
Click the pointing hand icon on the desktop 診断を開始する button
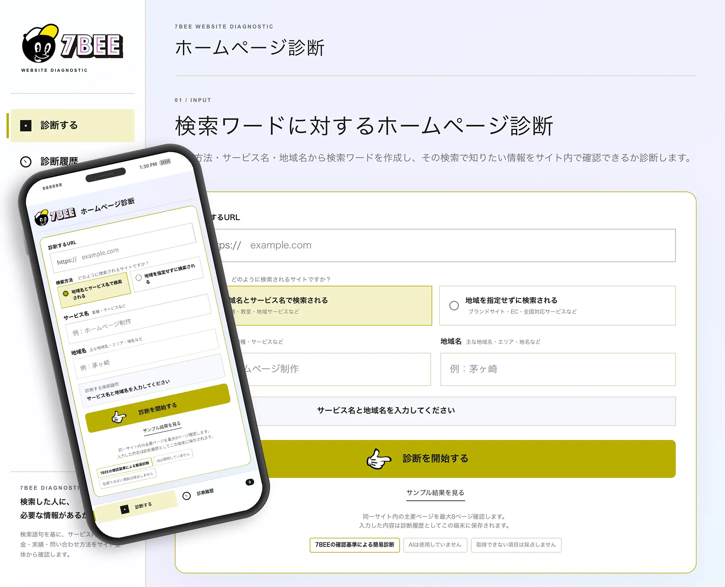pos(379,459)
